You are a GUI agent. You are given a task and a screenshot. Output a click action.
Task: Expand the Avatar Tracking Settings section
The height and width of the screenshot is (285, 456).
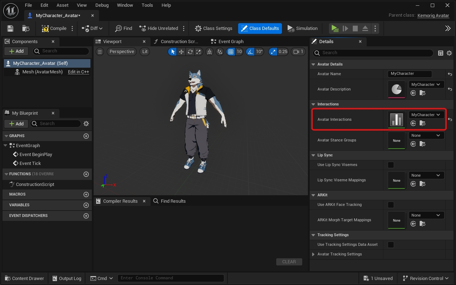(313, 254)
